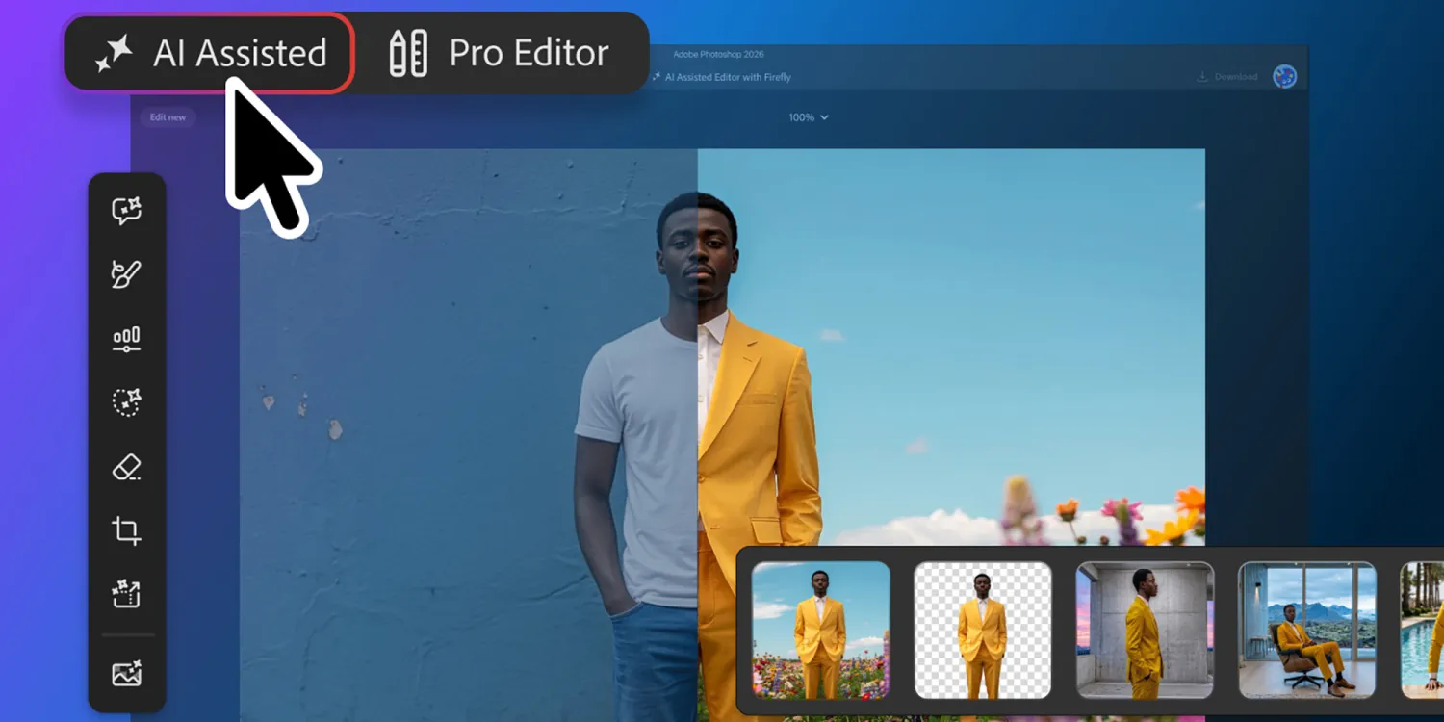Open the 100% zoom dropdown
This screenshot has height=722, width=1444.
(809, 117)
